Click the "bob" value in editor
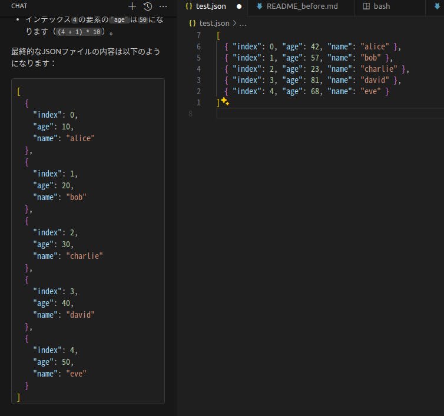This screenshot has height=416, width=444. point(370,58)
